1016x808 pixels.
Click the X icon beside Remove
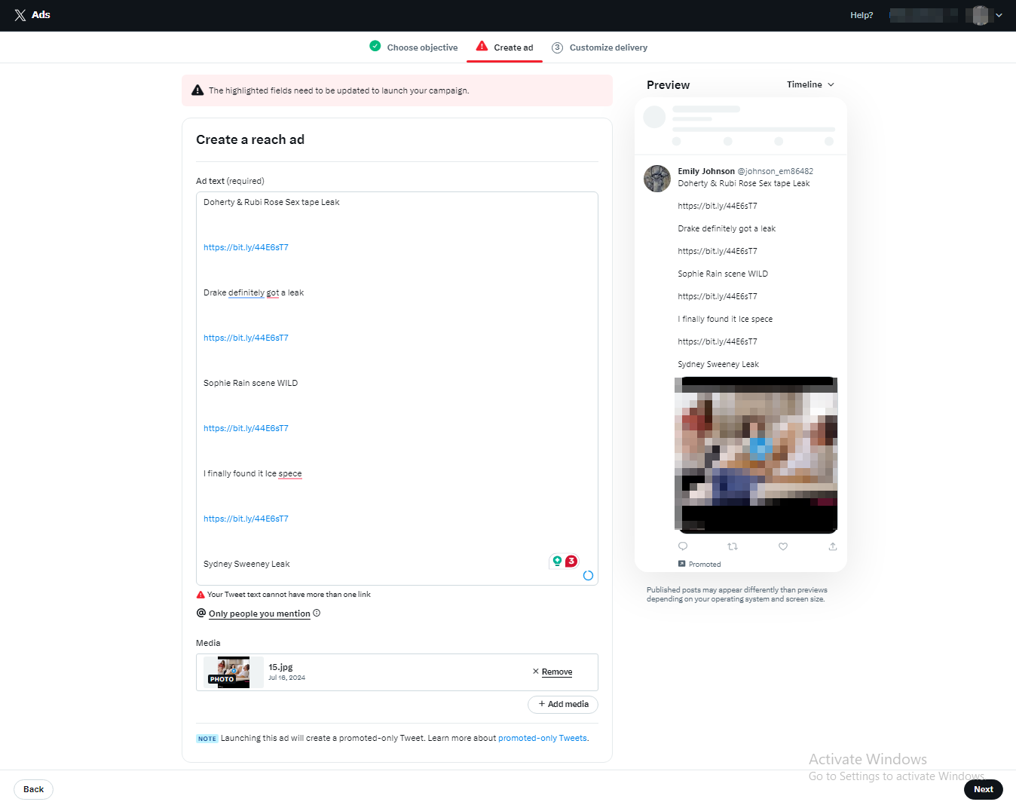[536, 672]
